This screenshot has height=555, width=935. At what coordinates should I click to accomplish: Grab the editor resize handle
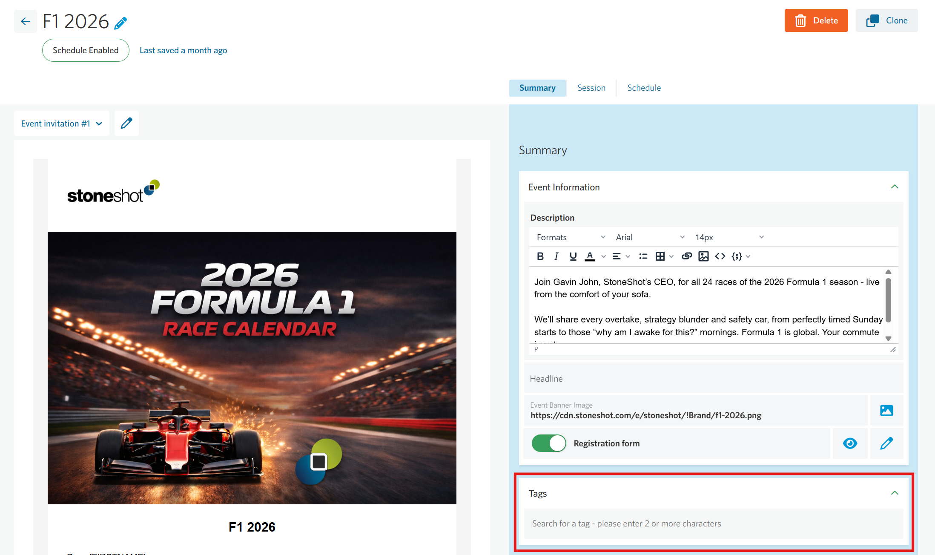[x=893, y=349]
